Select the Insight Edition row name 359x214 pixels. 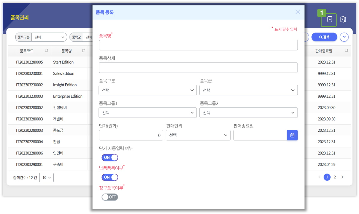(x=65, y=85)
